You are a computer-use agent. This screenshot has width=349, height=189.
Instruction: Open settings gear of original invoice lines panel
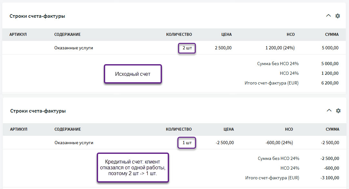pyautogui.click(x=337, y=16)
